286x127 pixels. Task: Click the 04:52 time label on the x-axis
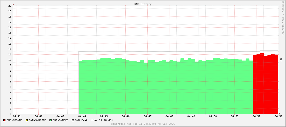pos(256,117)
